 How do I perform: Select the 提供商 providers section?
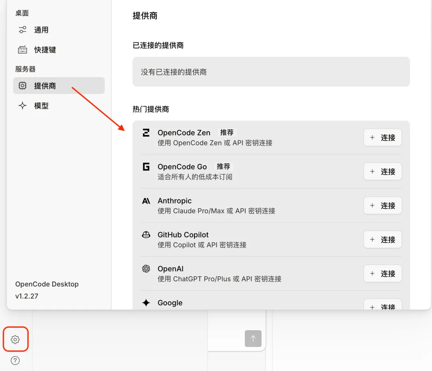[x=59, y=86]
